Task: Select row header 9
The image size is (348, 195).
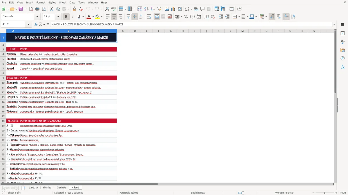Action: [x=3, y=78]
